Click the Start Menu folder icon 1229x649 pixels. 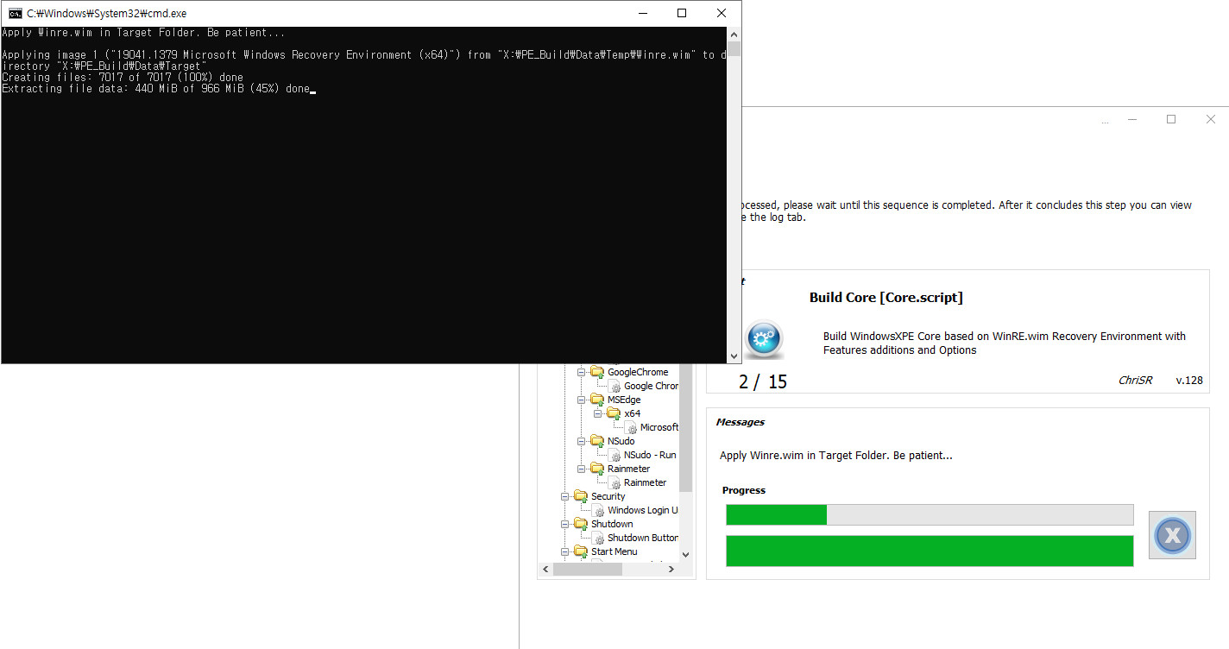[x=580, y=551]
